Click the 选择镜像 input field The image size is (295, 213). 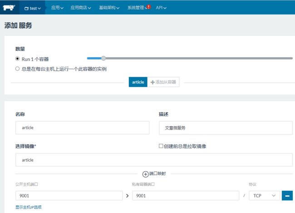coord(154,160)
